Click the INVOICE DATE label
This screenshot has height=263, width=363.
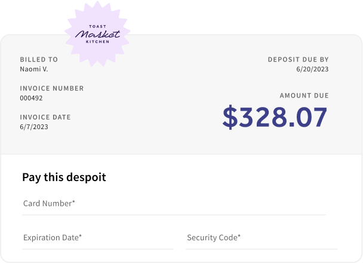[x=45, y=117]
